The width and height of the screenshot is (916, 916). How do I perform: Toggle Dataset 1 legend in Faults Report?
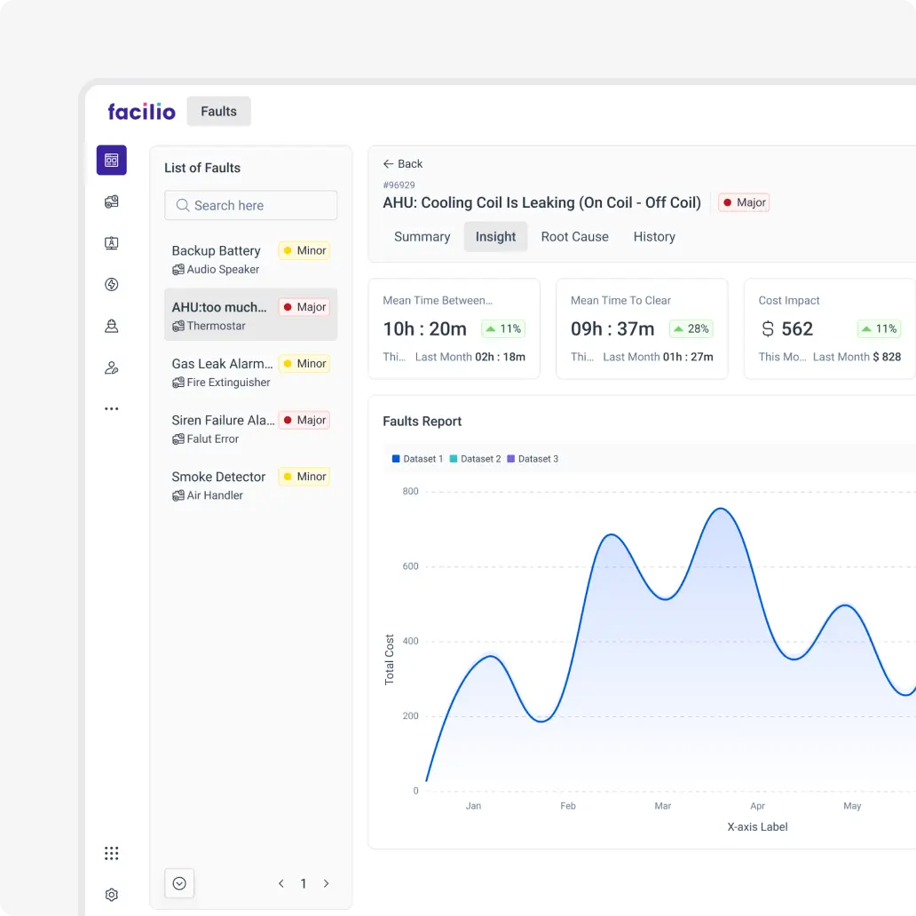coord(417,459)
